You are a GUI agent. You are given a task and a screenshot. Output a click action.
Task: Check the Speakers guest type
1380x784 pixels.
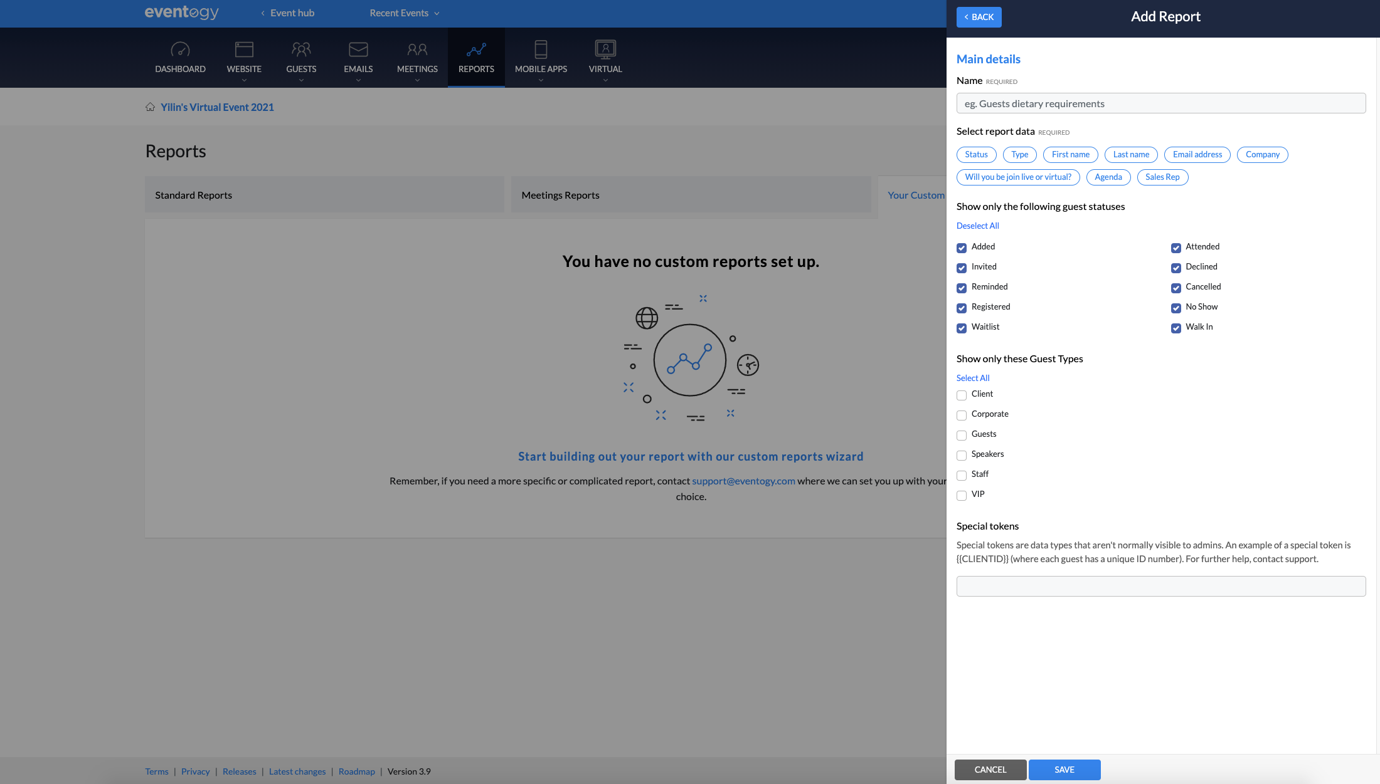pyautogui.click(x=962, y=455)
